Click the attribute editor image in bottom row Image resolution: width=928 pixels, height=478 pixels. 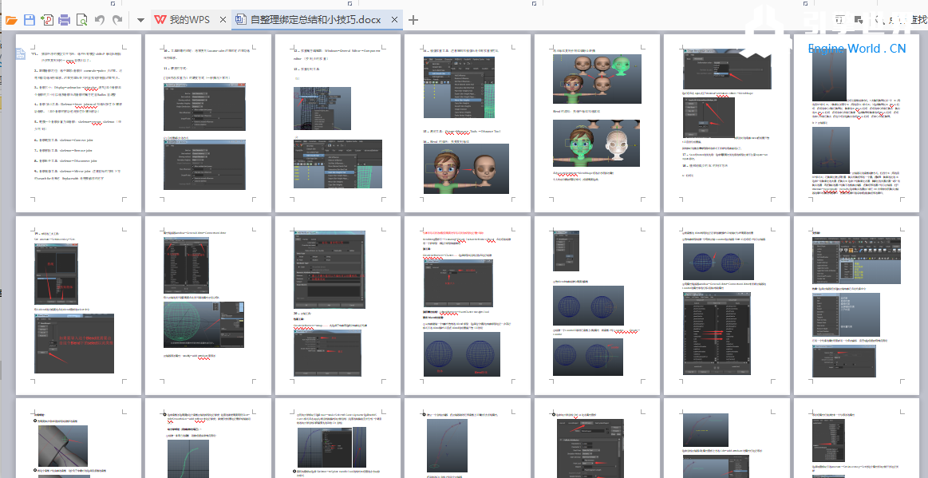590,449
